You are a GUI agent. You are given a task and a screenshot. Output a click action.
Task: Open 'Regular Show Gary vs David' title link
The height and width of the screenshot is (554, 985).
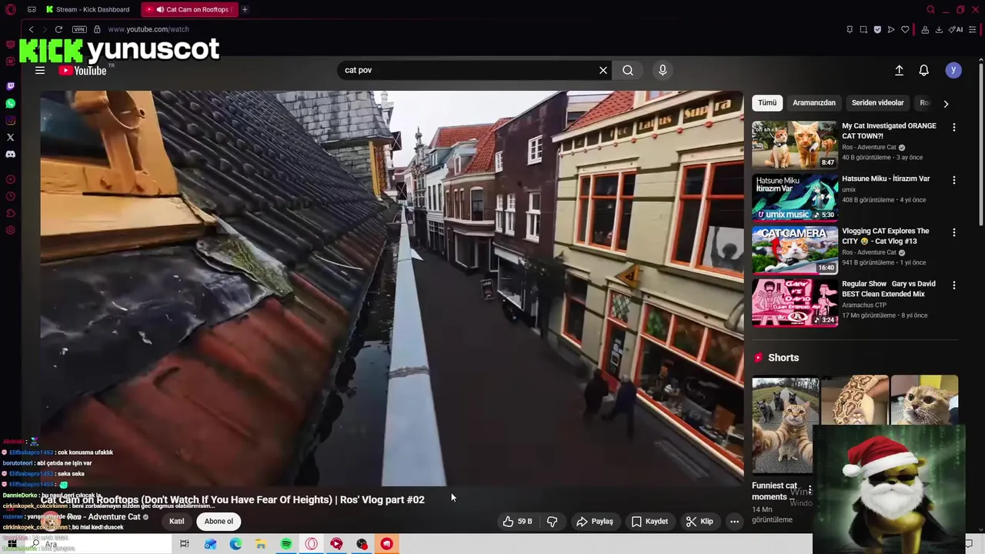[x=889, y=289]
